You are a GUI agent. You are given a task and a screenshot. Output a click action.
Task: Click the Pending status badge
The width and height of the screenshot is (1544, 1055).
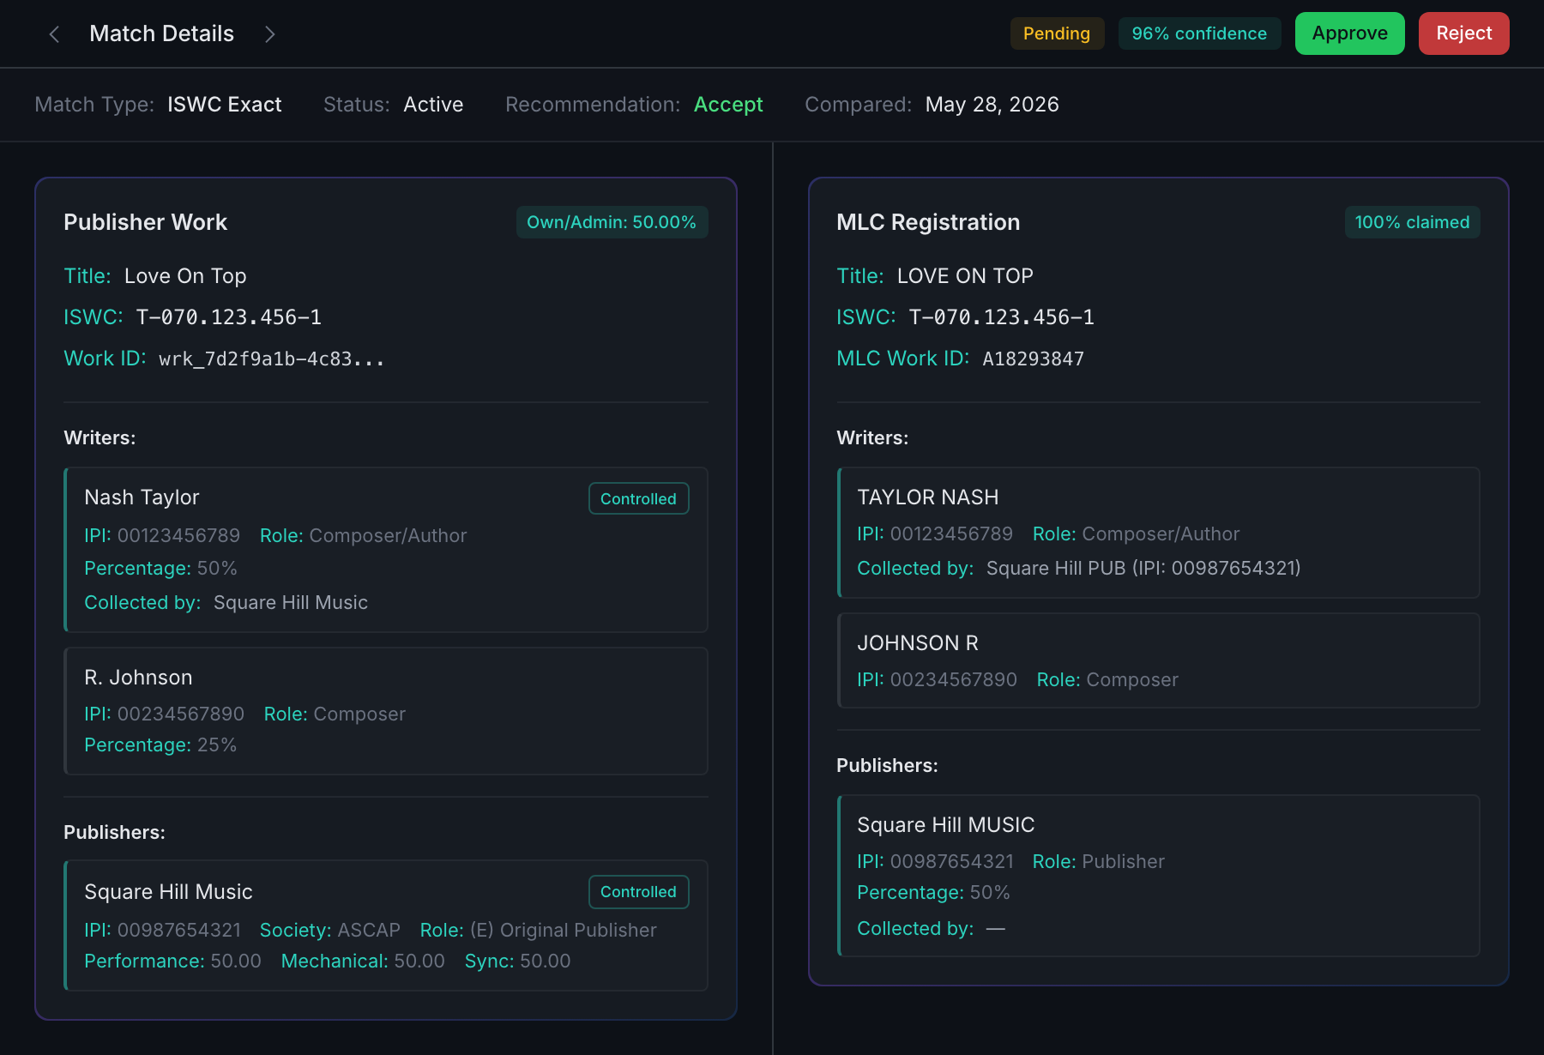pyautogui.click(x=1057, y=33)
